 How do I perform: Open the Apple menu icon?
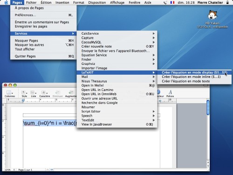6,2
